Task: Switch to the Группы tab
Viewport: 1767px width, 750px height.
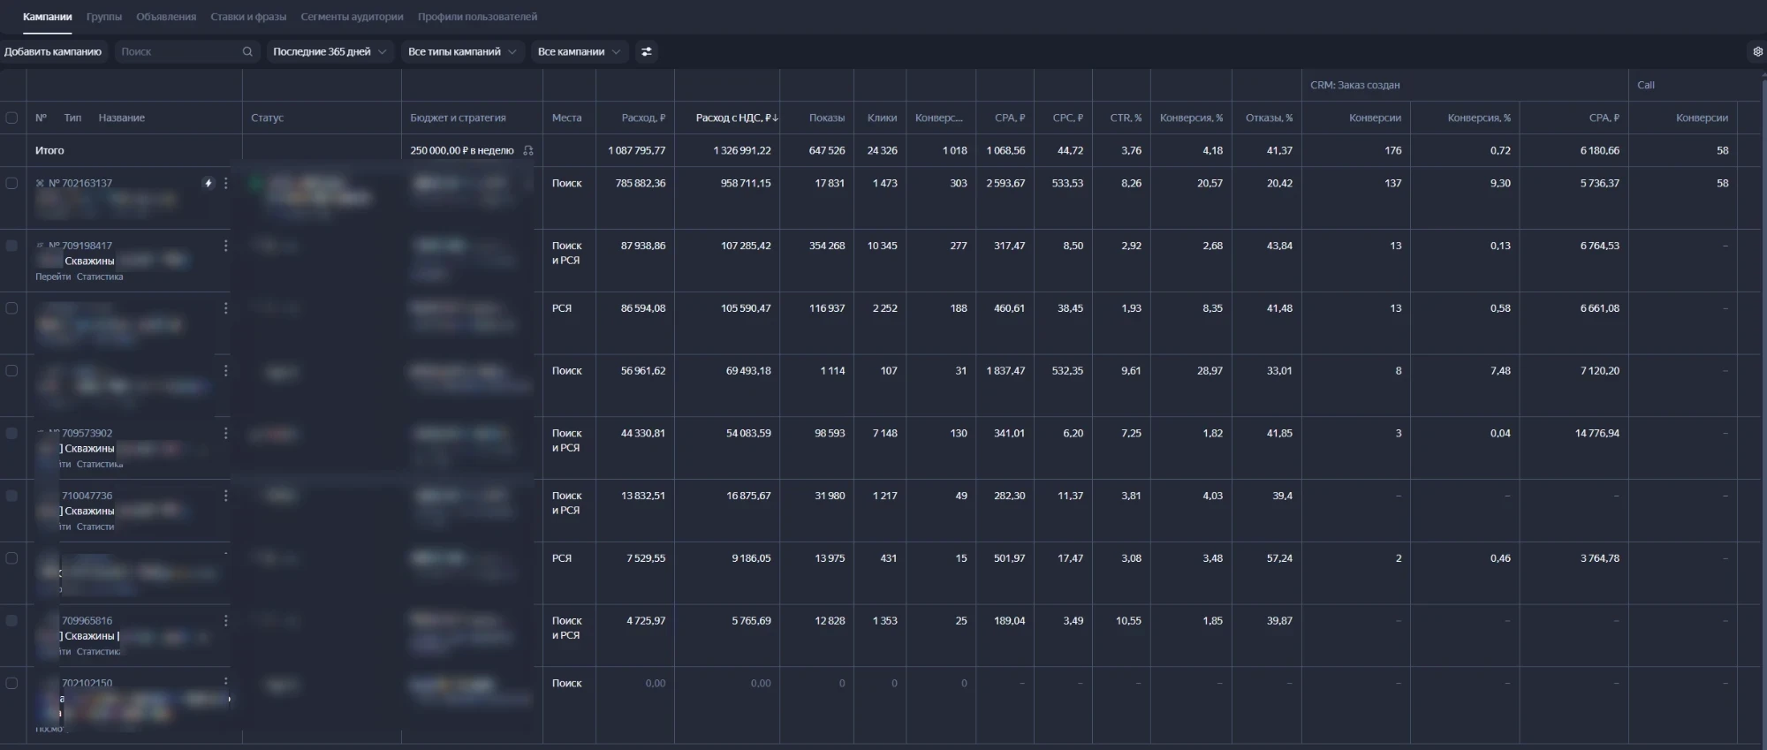Action: pyautogui.click(x=104, y=17)
